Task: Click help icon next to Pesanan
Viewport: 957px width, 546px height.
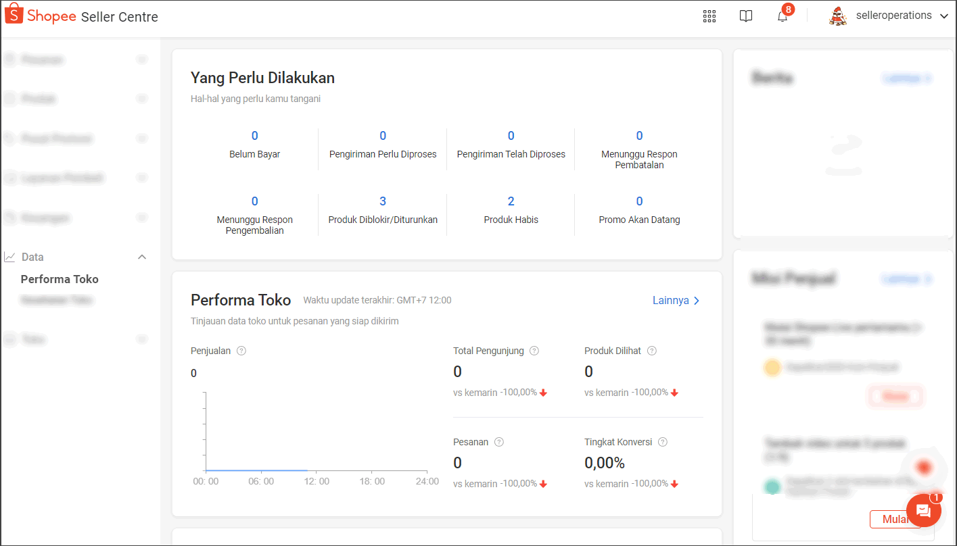Action: click(499, 442)
